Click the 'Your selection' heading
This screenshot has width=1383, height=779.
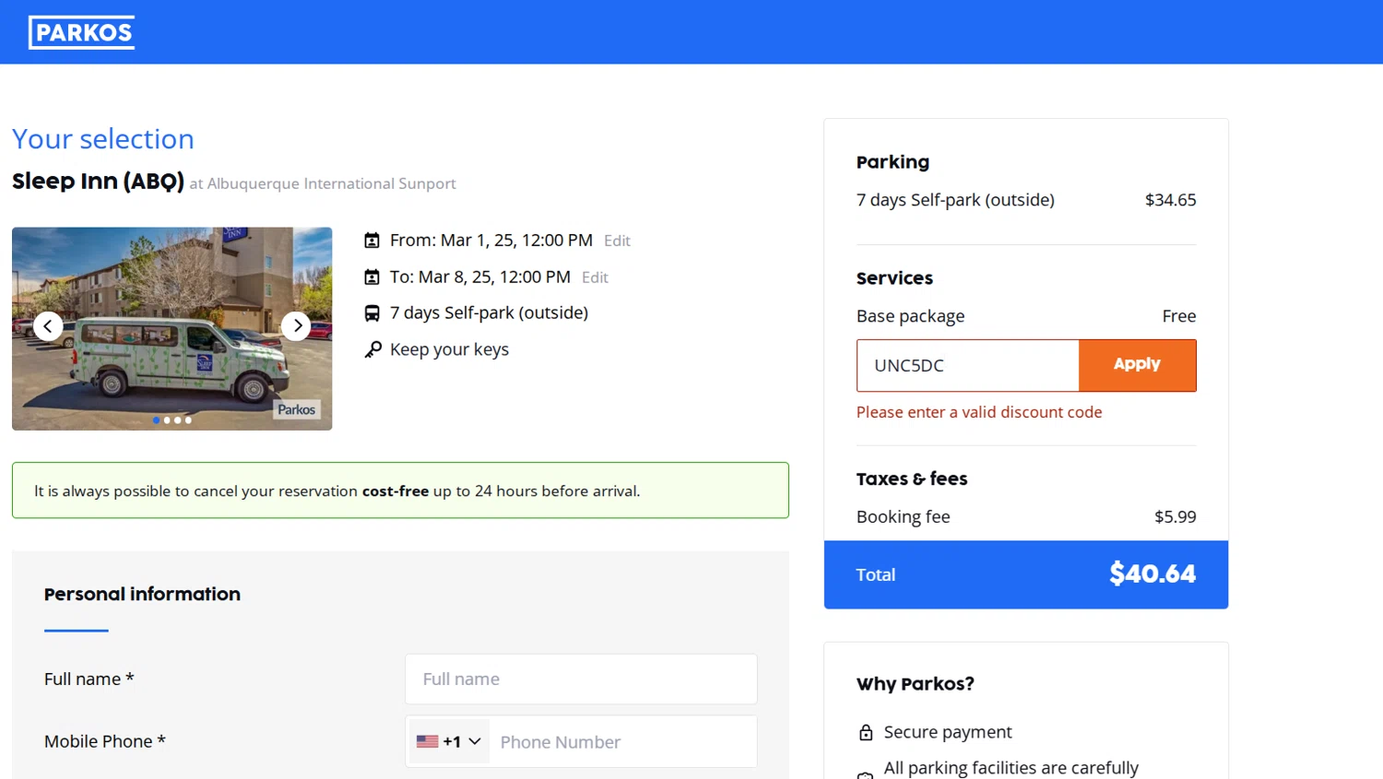[103, 139]
